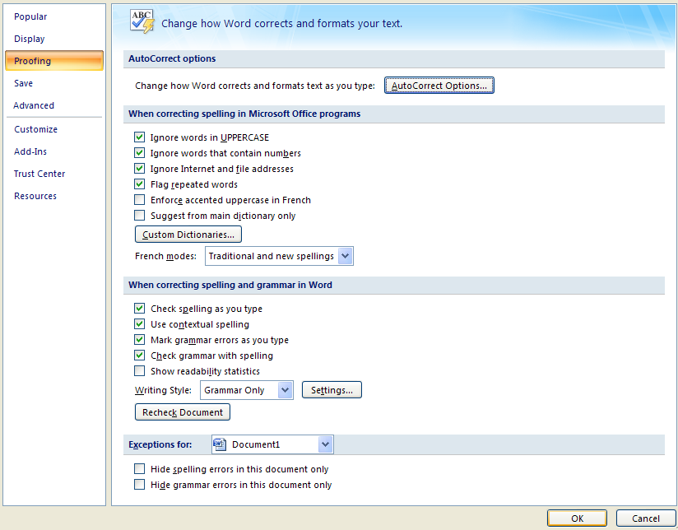Click the AutoCorrect Options button
Image resolution: width=678 pixels, height=530 pixels.
coord(439,86)
